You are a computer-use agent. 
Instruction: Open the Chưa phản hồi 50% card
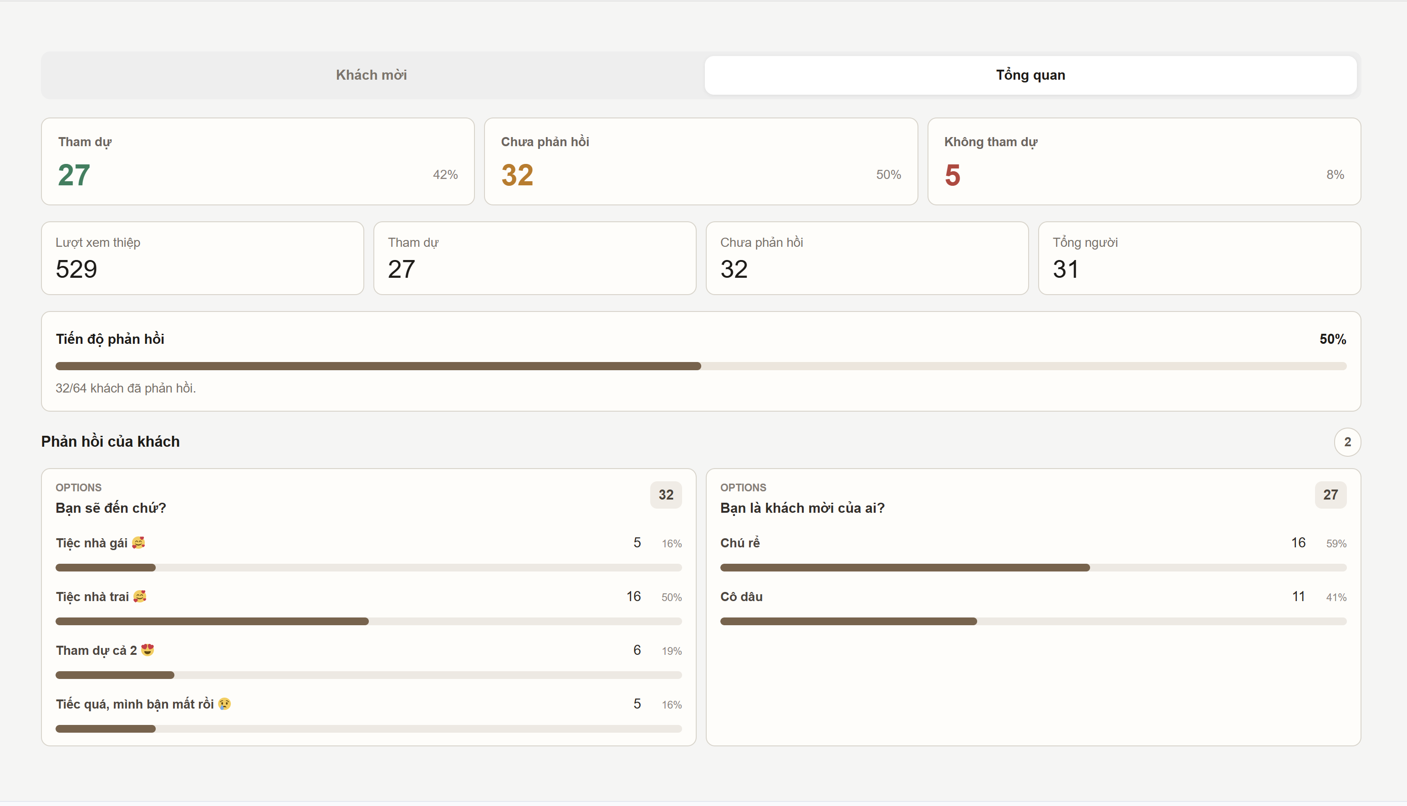[701, 161]
